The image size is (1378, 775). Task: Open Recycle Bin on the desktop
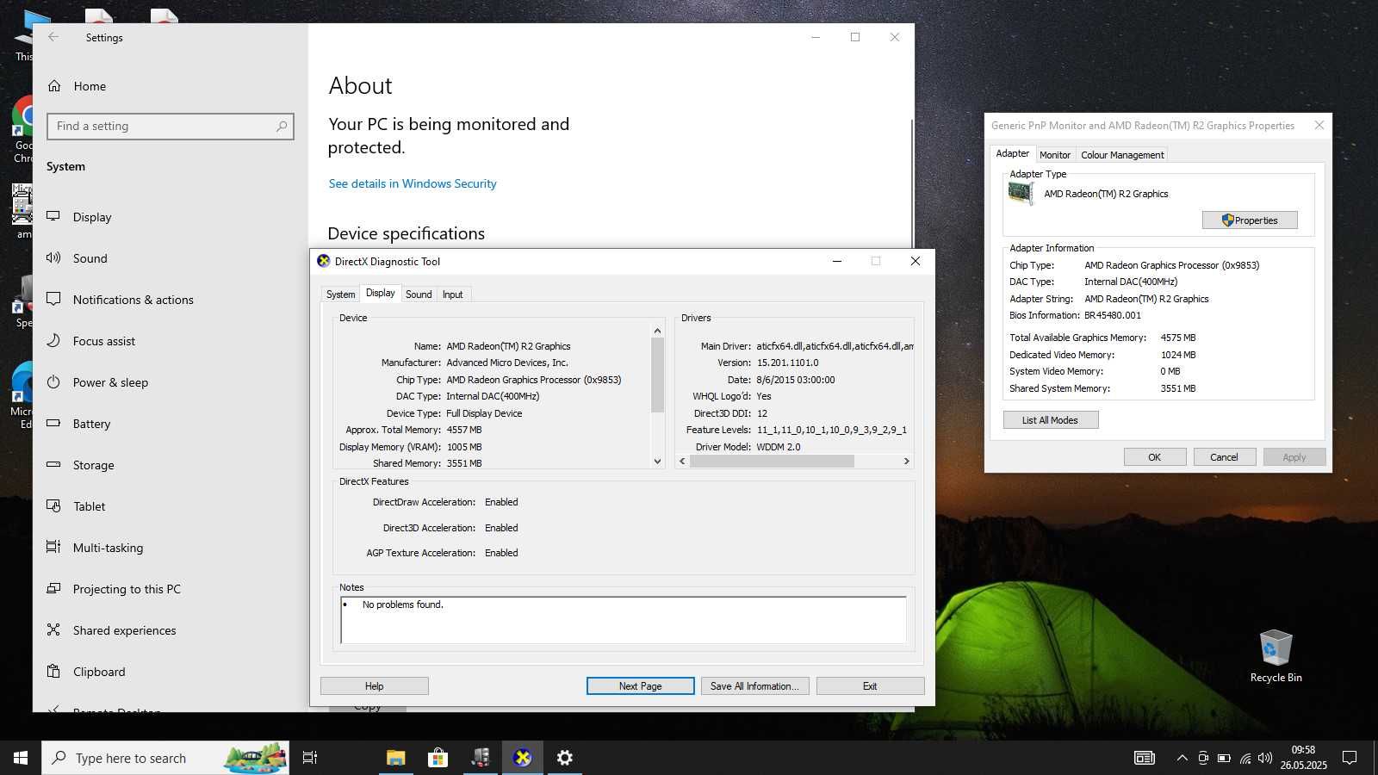tap(1276, 655)
